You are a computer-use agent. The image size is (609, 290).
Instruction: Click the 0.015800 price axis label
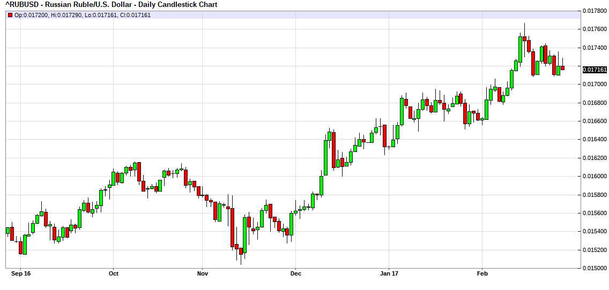tap(595, 195)
